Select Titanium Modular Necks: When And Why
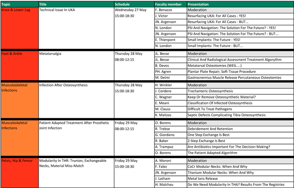Viewport: 294px width, 188px height. point(220,172)
